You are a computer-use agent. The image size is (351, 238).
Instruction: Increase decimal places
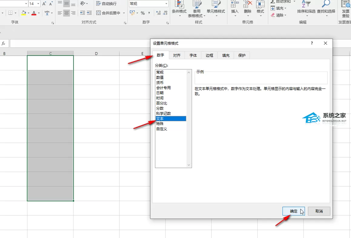click(x=158, y=13)
